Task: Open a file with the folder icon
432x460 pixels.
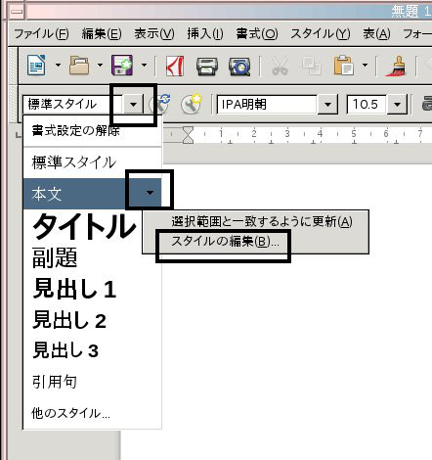Action: coord(79,66)
